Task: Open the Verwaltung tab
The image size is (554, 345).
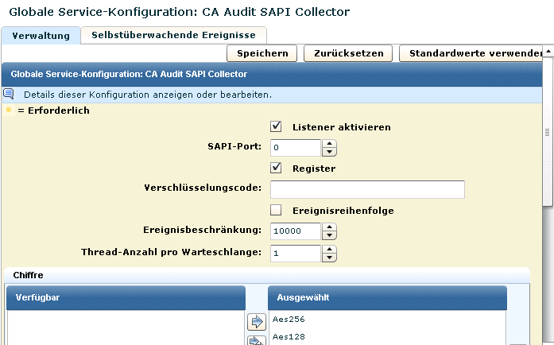Action: point(41,36)
